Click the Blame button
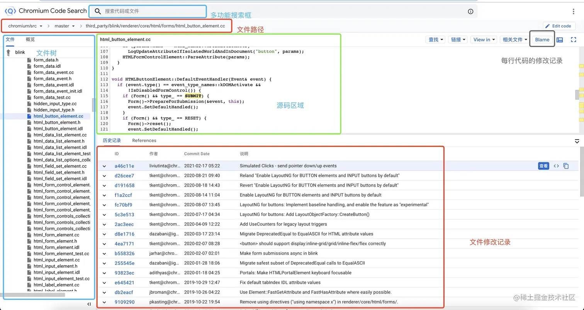The height and width of the screenshot is (310, 584). point(542,40)
